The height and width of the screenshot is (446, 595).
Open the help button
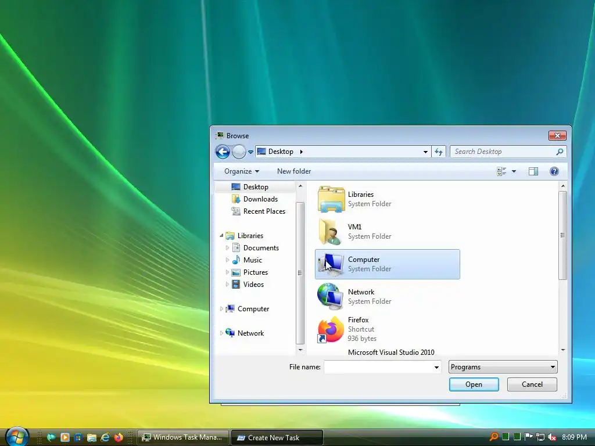(x=554, y=171)
